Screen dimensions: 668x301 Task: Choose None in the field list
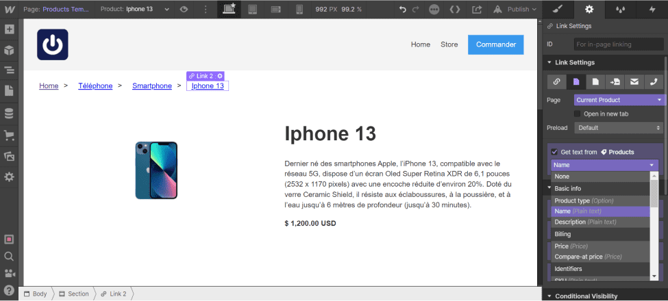click(600, 176)
